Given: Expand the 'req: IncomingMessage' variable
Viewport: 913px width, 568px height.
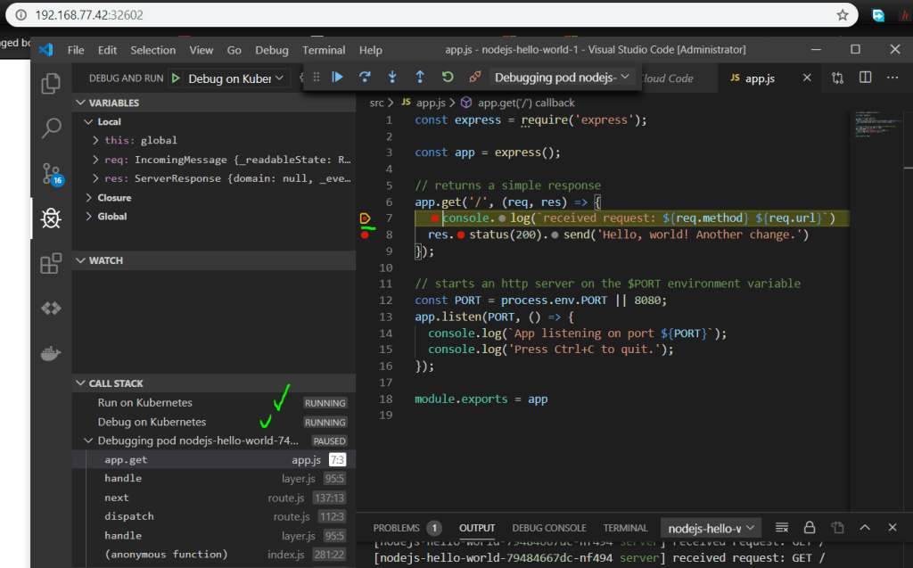Looking at the screenshot, I should 96,160.
